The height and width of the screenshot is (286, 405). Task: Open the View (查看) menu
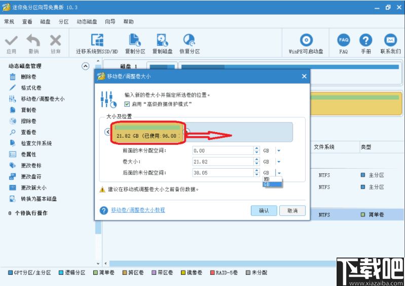[27, 22]
